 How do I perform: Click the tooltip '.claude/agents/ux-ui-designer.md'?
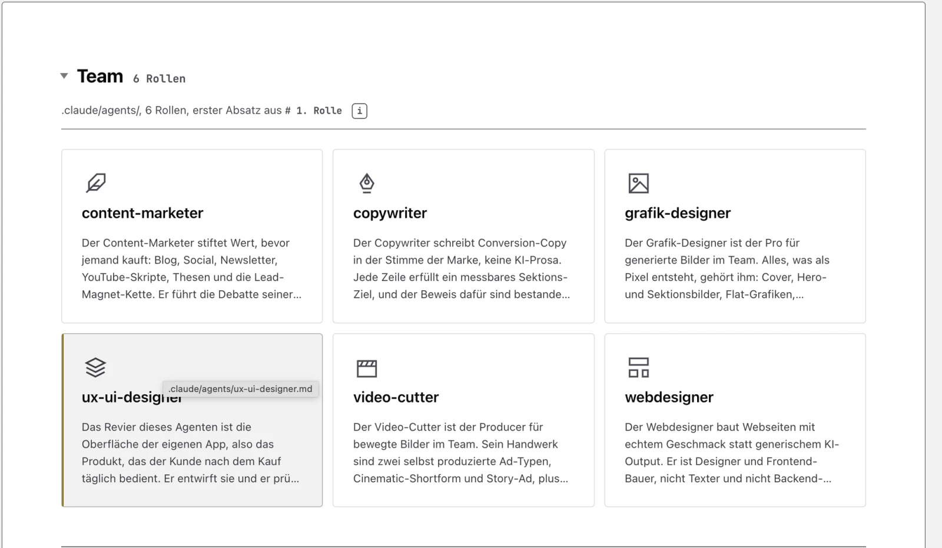tap(240, 389)
